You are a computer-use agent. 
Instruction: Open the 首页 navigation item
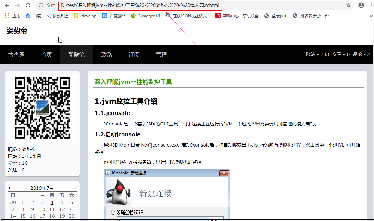point(47,55)
